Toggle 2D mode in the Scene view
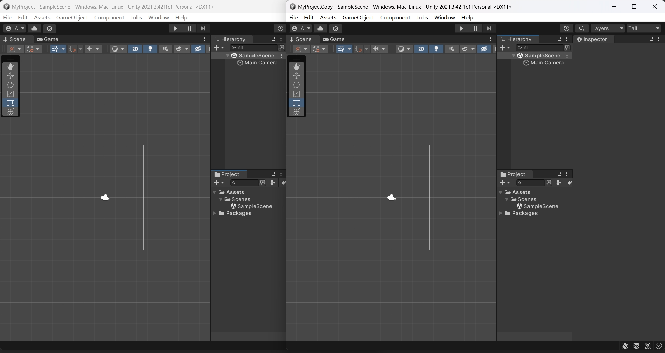 (135, 49)
